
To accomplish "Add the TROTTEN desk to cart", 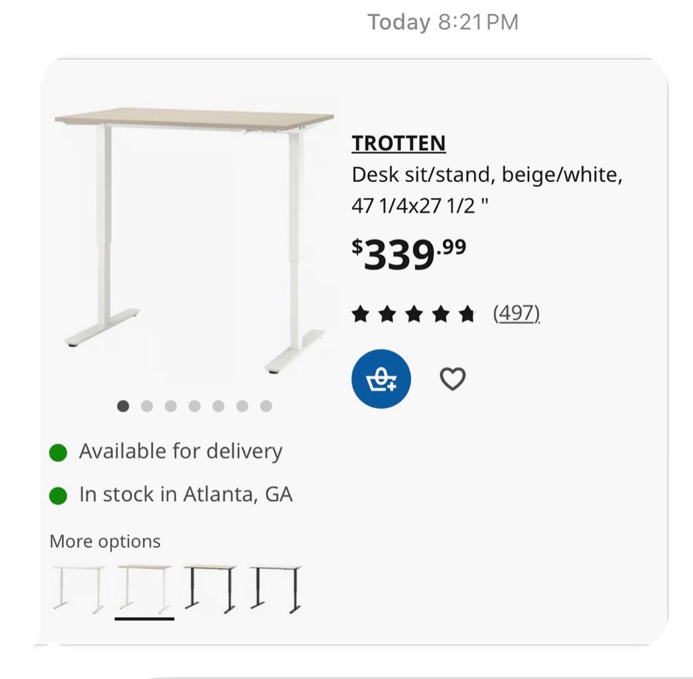I will tap(381, 379).
